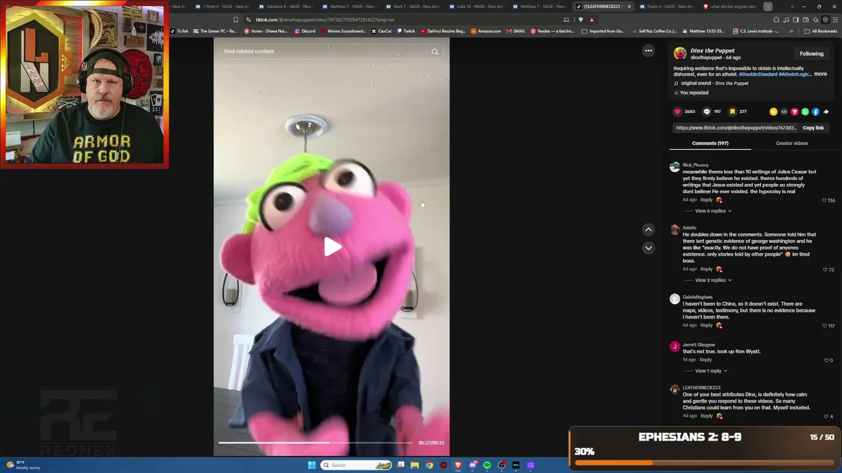
Task: Open File Explorer from the taskbar
Action: [414, 465]
